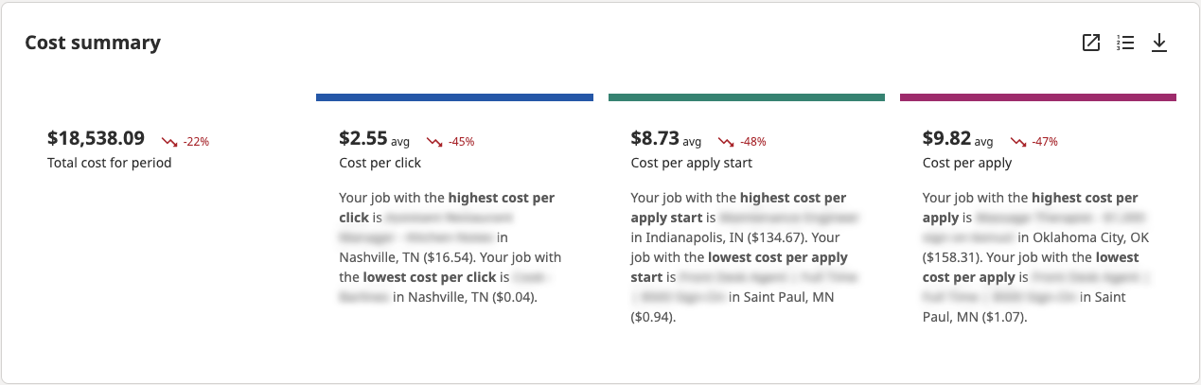The width and height of the screenshot is (1201, 385).
Task: Click the numbered list view icon
Action: [x=1125, y=43]
